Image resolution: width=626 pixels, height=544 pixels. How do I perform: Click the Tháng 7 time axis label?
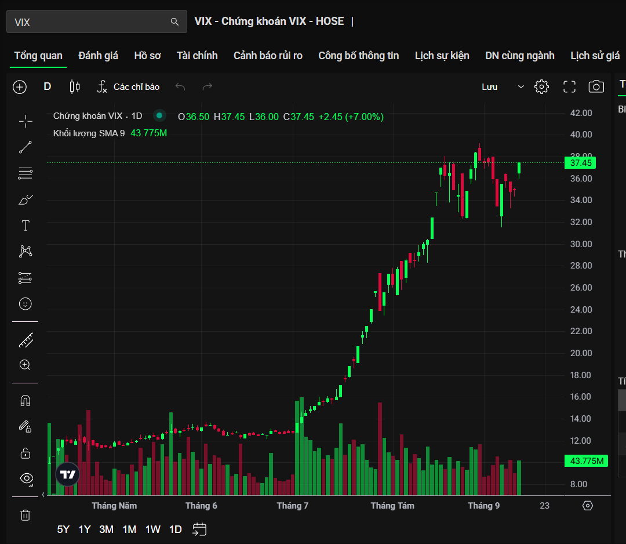[293, 506]
